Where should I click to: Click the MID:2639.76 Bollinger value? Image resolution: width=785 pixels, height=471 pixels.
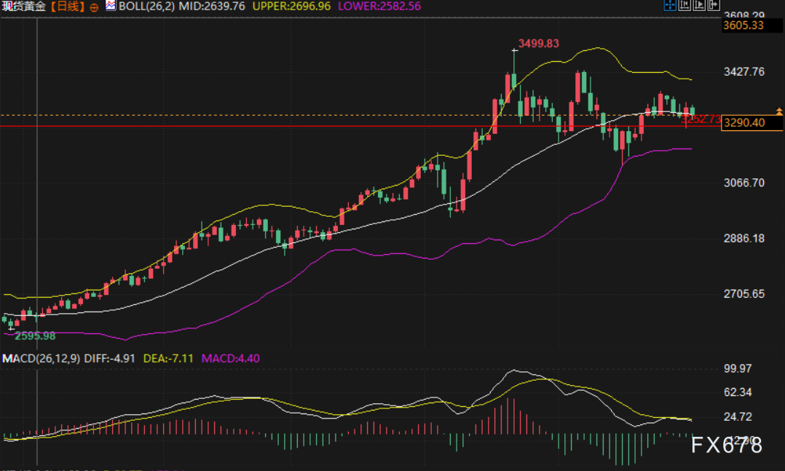pyautogui.click(x=210, y=7)
